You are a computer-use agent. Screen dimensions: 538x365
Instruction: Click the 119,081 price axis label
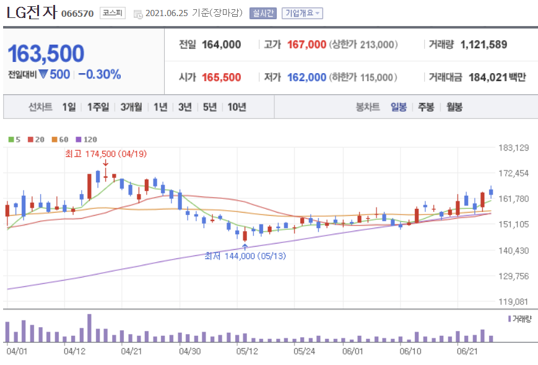click(514, 302)
